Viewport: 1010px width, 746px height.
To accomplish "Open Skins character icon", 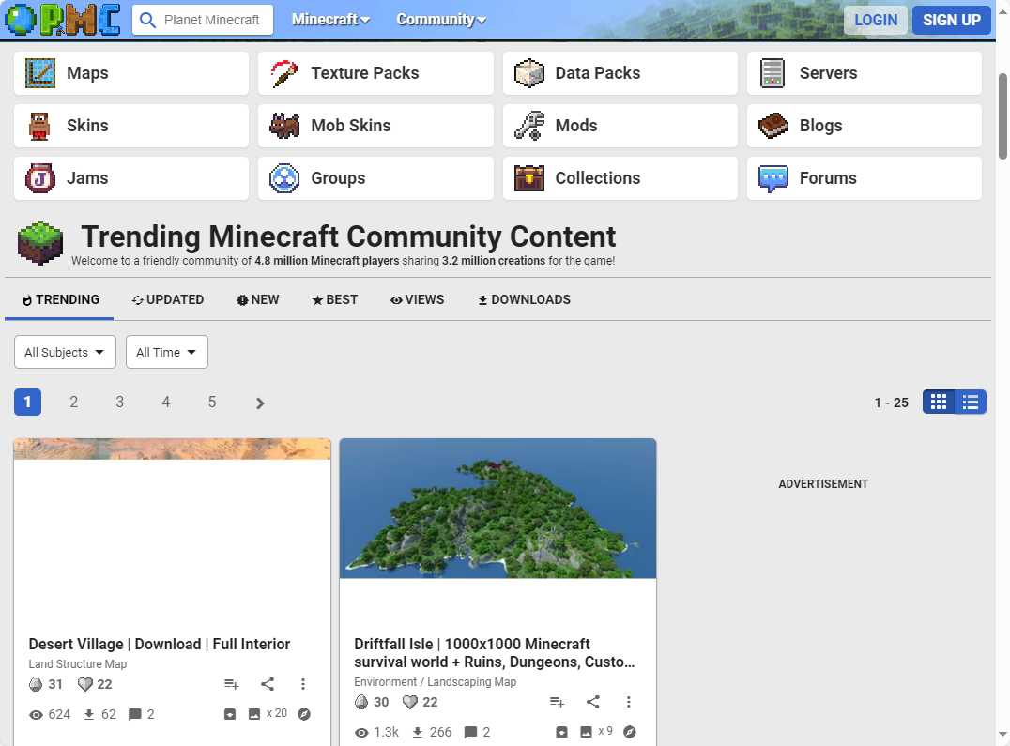I will coord(40,126).
